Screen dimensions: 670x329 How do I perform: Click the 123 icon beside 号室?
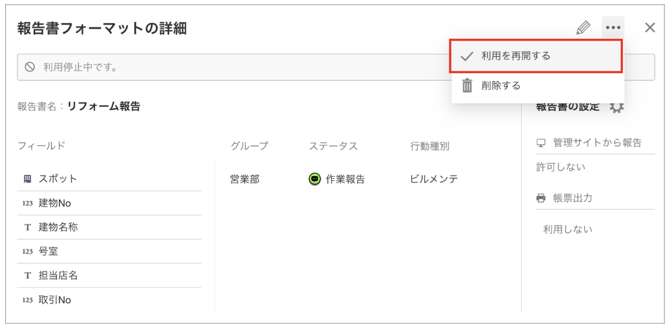coord(28,252)
